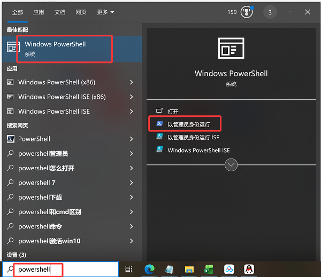321x277 pixels.
Task: Close the search panel
Action: click(308, 12)
